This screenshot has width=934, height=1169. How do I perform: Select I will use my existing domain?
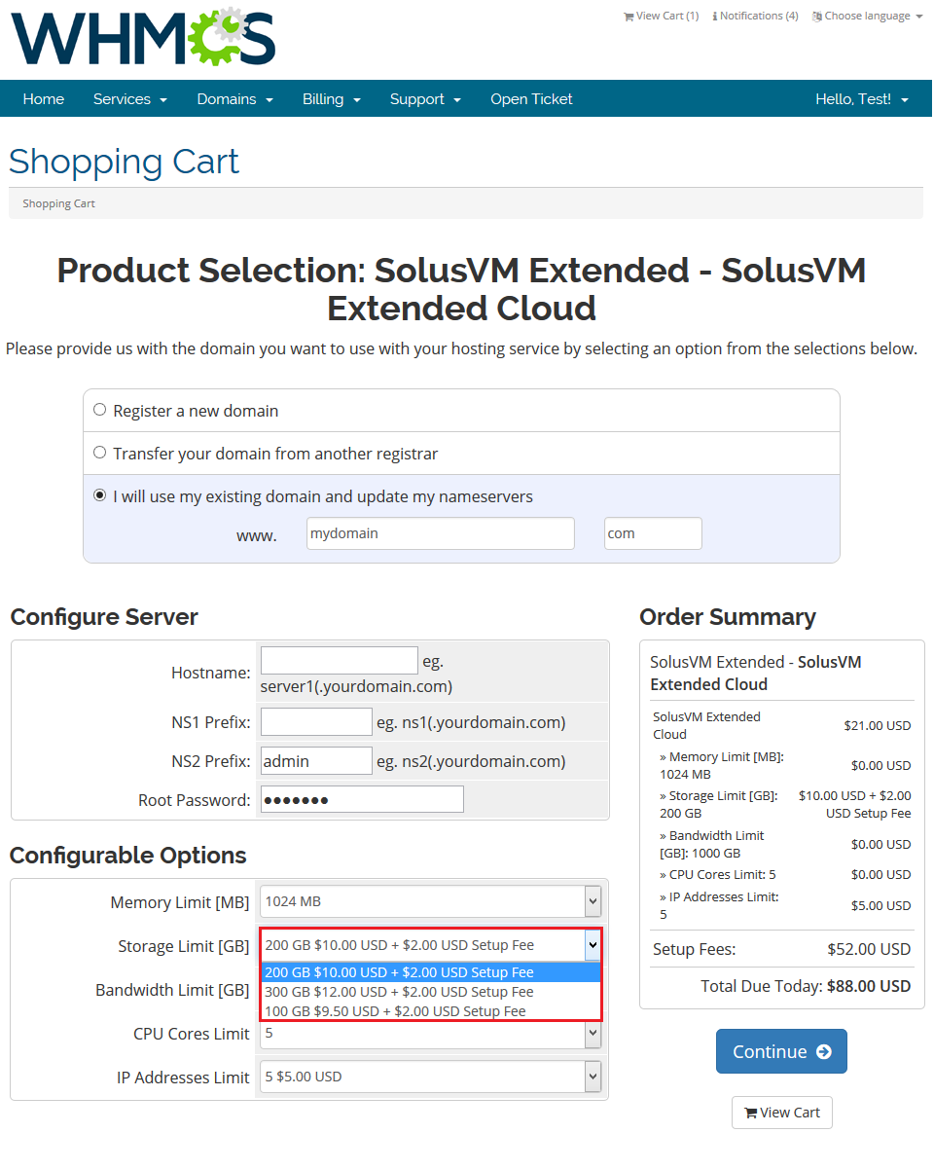[x=99, y=495]
